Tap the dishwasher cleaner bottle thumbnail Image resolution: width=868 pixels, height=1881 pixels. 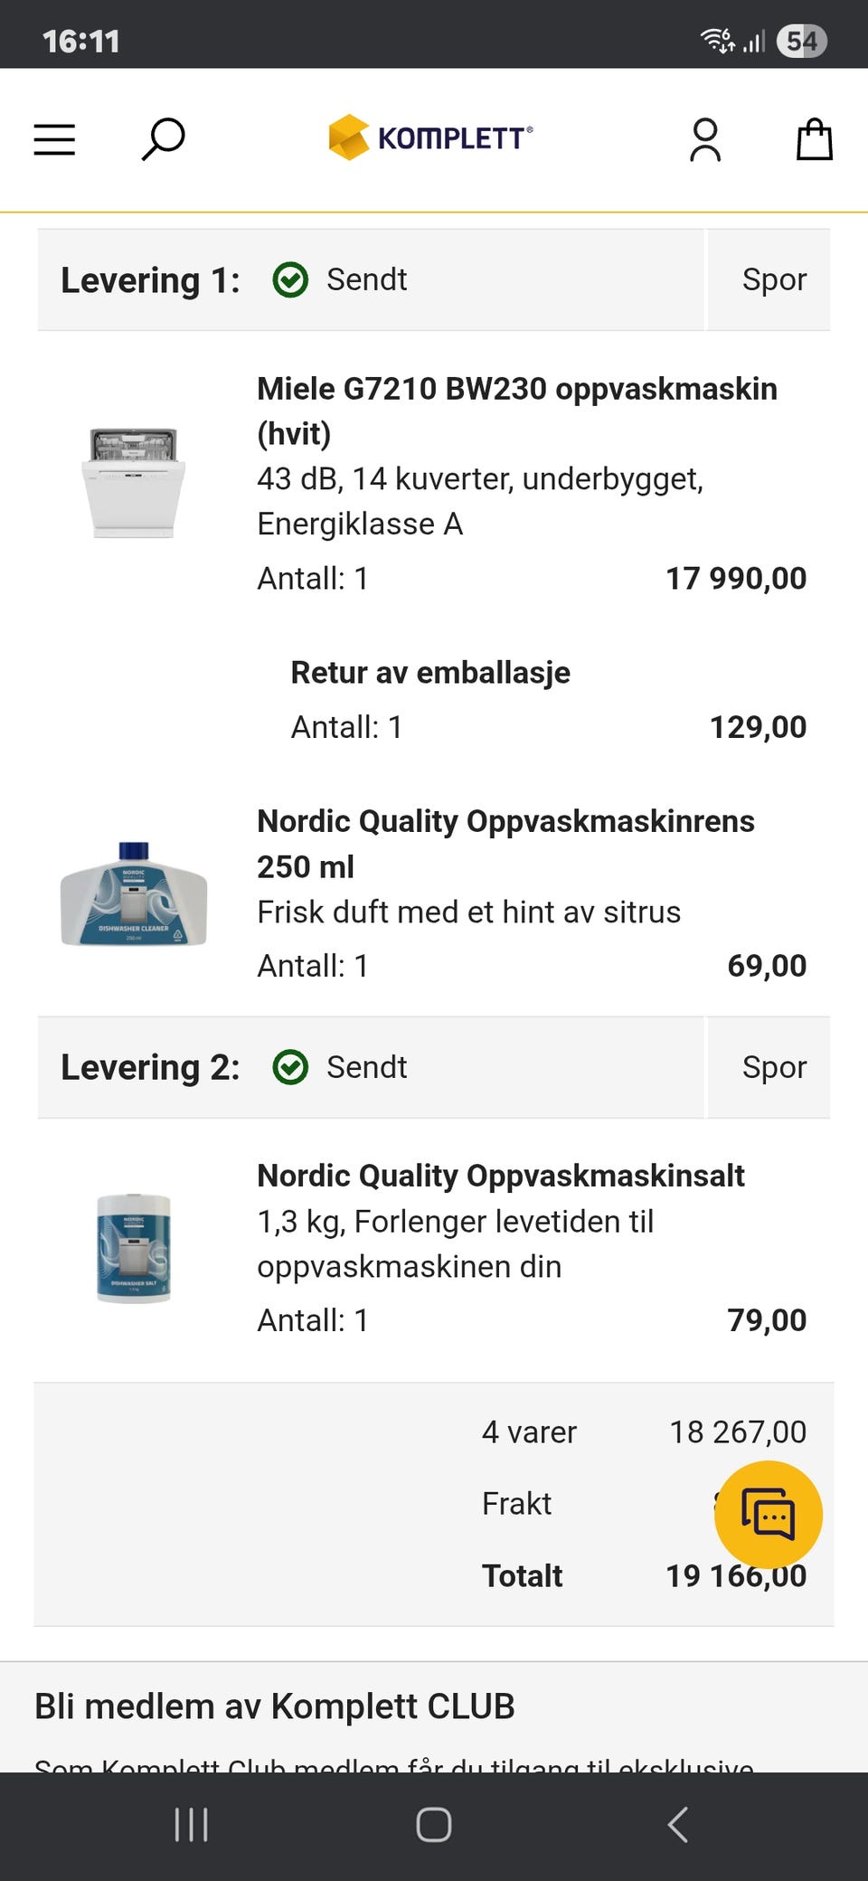click(134, 893)
